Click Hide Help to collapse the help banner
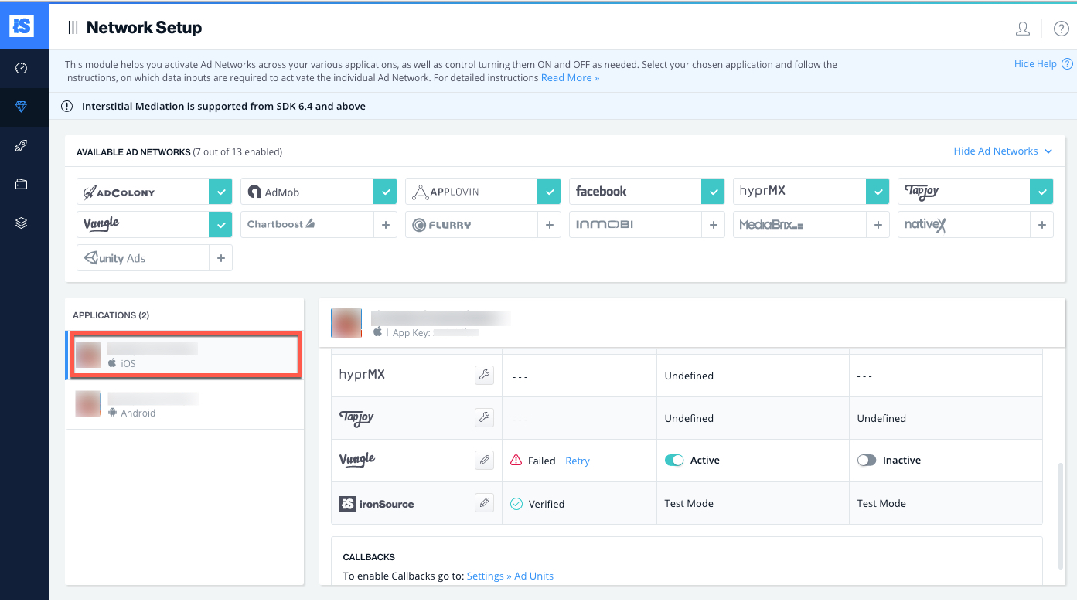 1037,63
